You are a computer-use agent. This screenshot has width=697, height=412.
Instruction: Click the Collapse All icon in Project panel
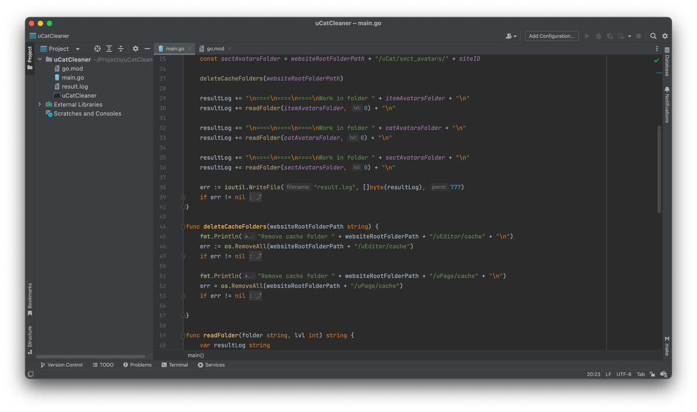pyautogui.click(x=121, y=49)
